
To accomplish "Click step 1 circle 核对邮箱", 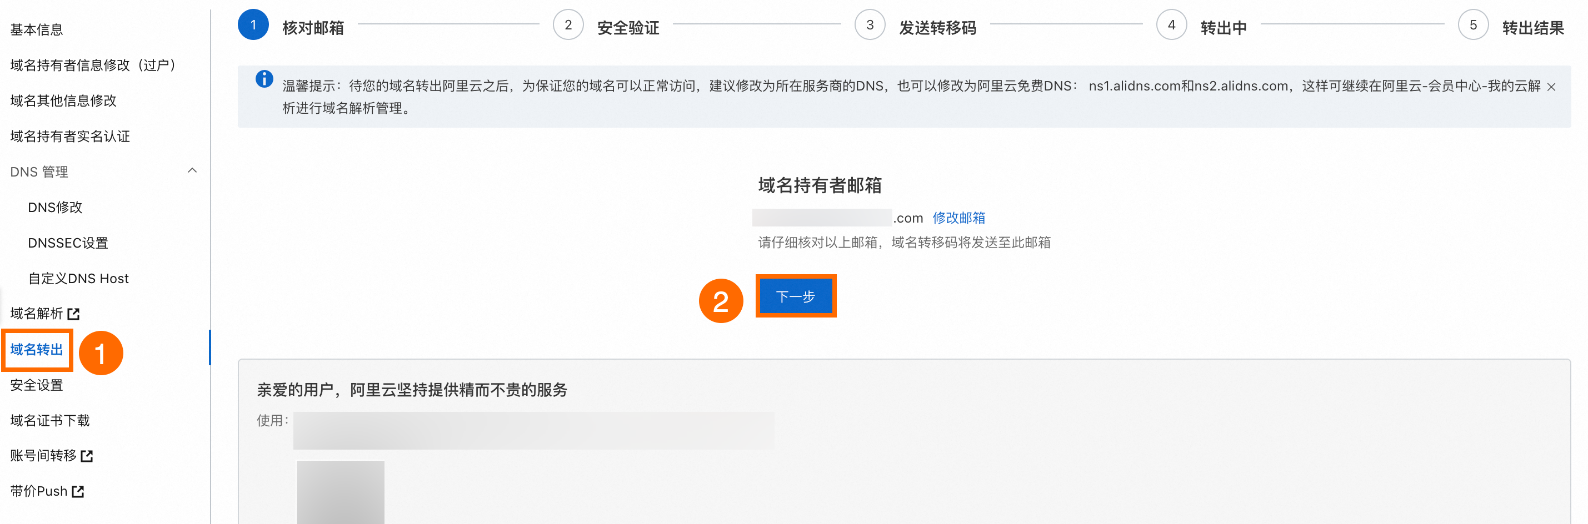I will pos(253,25).
